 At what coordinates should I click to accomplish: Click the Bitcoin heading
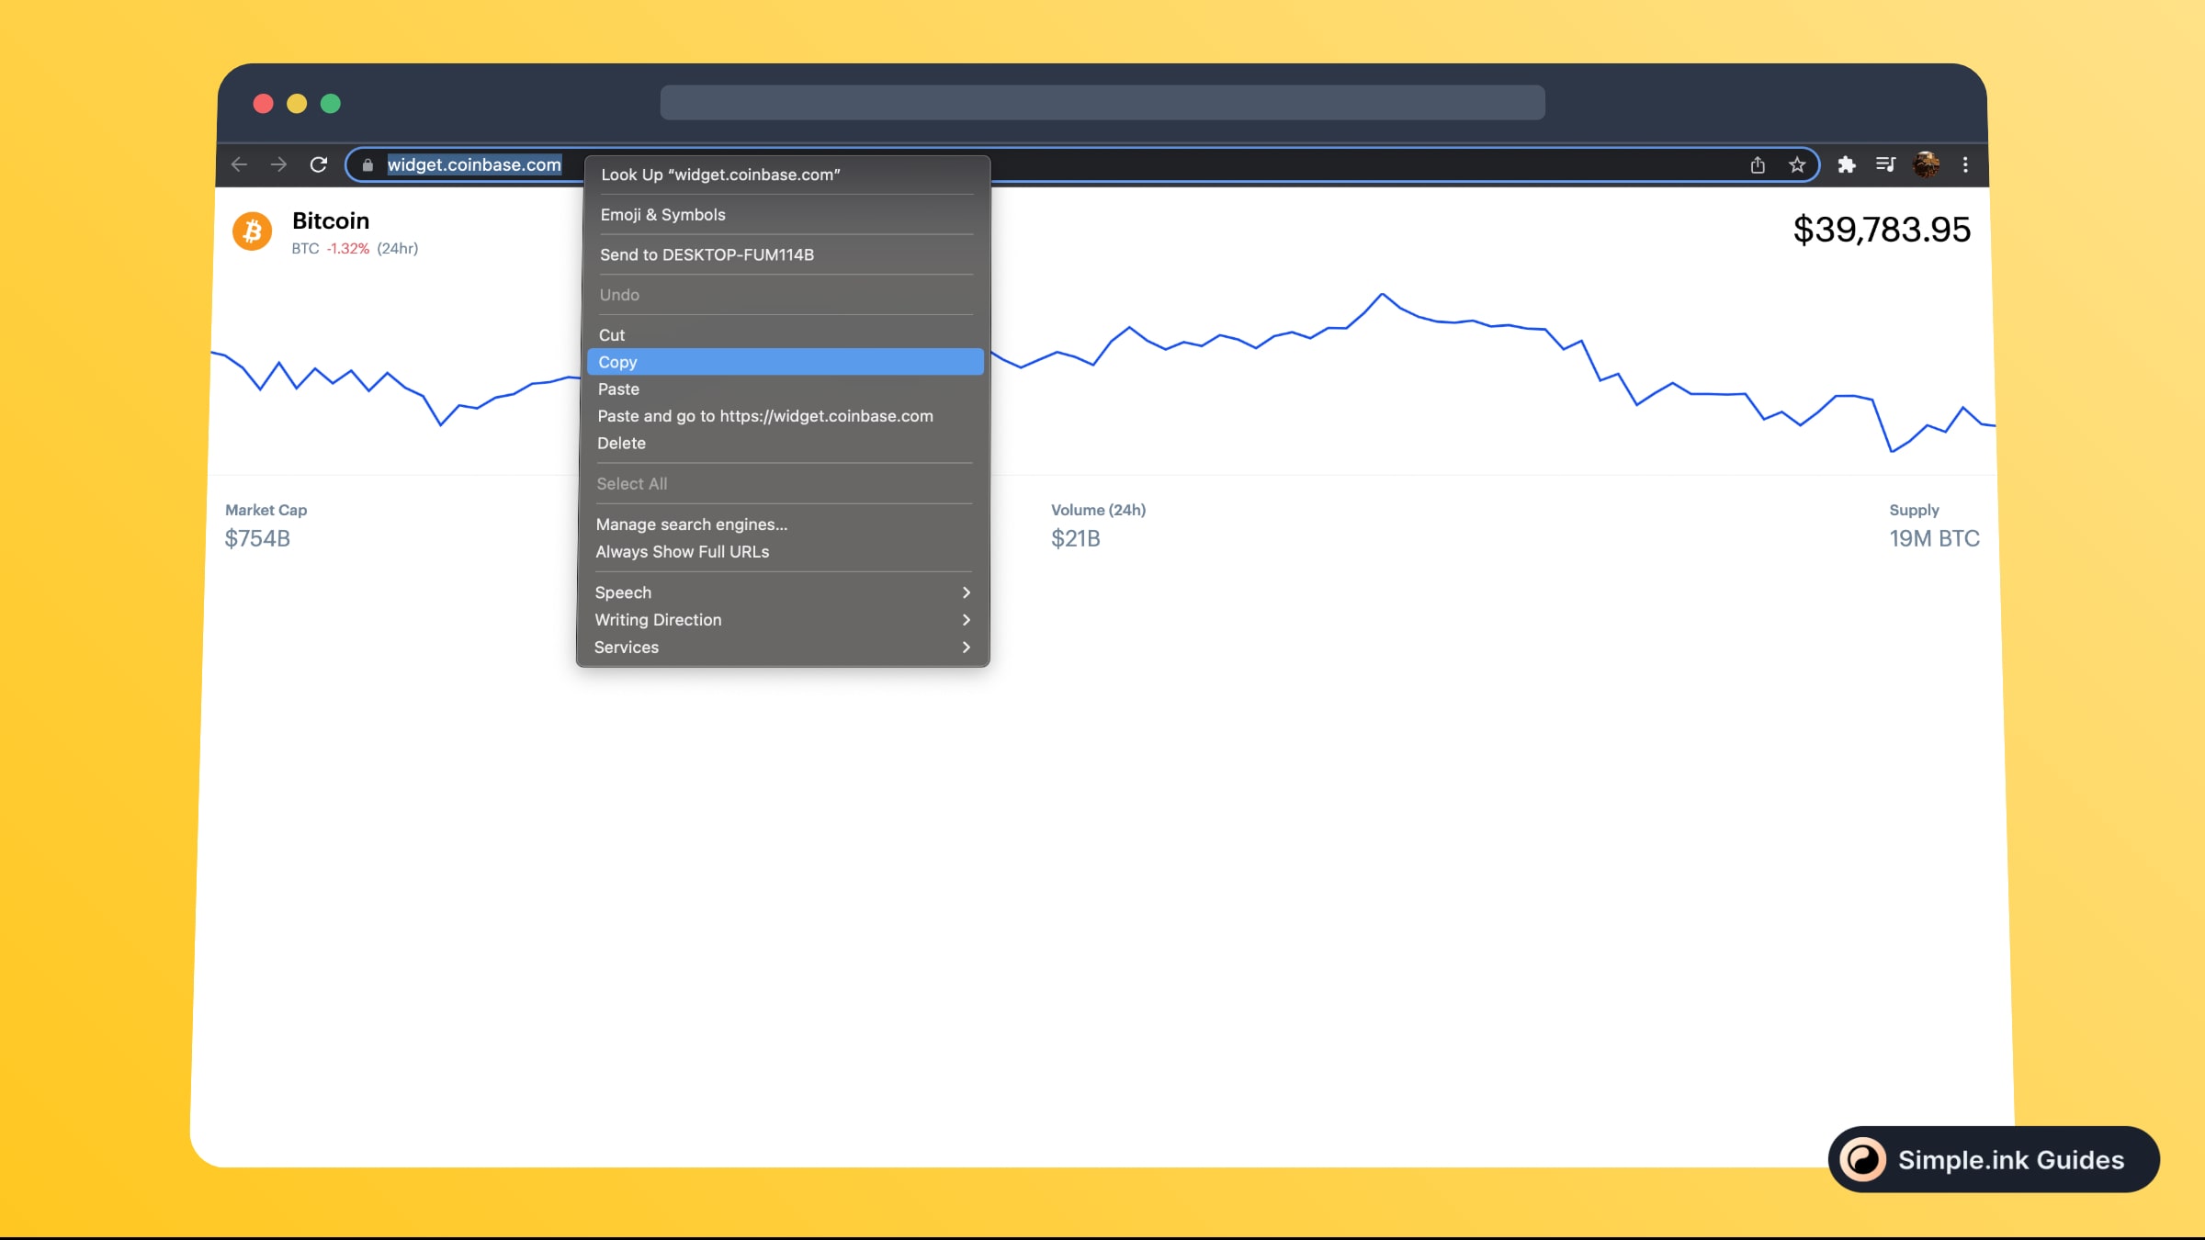(331, 220)
